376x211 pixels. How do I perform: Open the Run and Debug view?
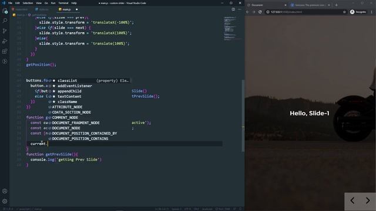(x=5, y=41)
